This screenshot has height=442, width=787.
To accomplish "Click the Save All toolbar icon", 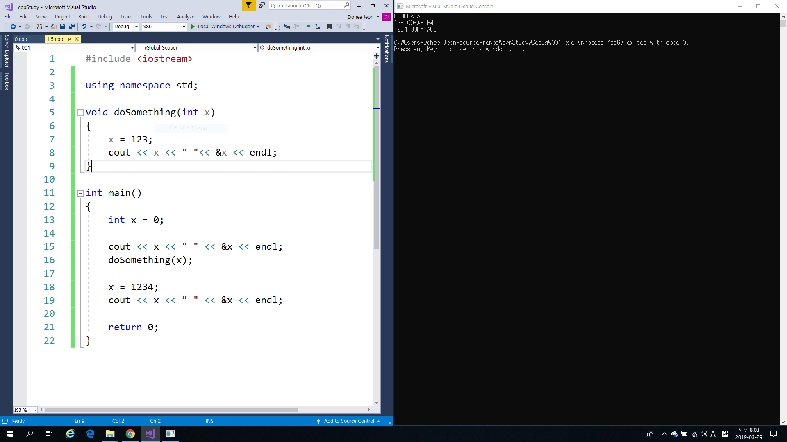I will coord(72,27).
